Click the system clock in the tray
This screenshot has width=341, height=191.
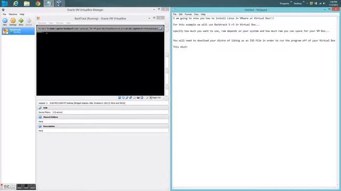pyautogui.click(x=333, y=3)
